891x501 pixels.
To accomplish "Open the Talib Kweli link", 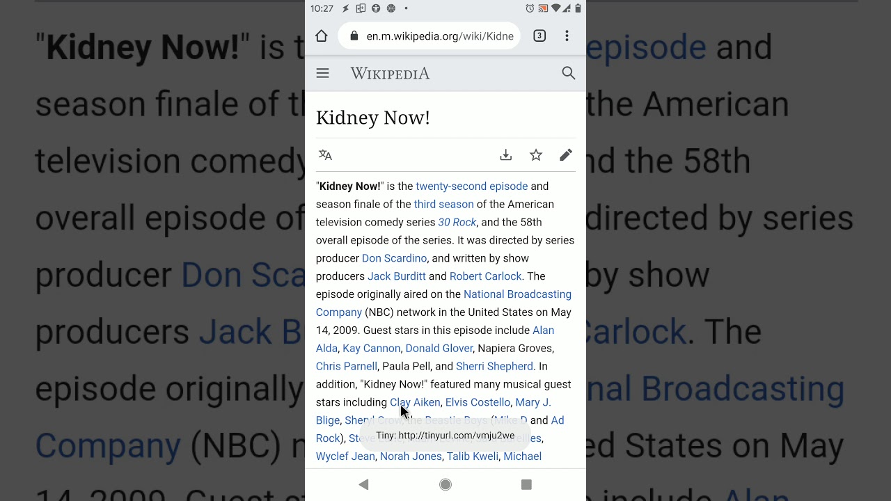I will click(473, 456).
